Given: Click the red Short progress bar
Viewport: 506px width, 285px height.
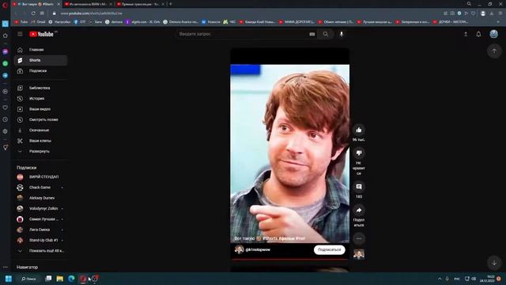Looking at the screenshot, I should pos(289,259).
